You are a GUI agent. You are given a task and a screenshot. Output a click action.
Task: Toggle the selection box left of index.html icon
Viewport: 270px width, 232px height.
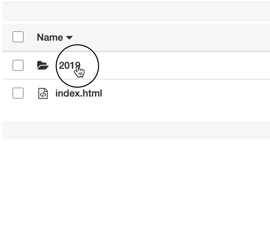click(18, 93)
